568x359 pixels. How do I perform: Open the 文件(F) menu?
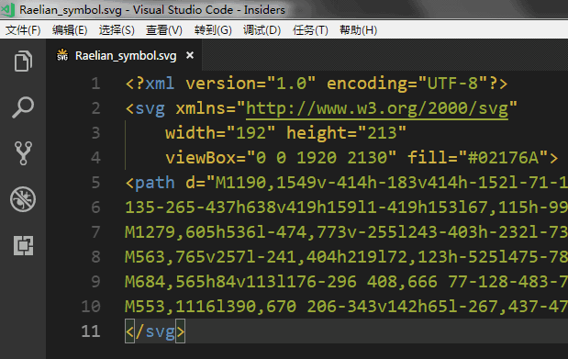tap(23, 30)
